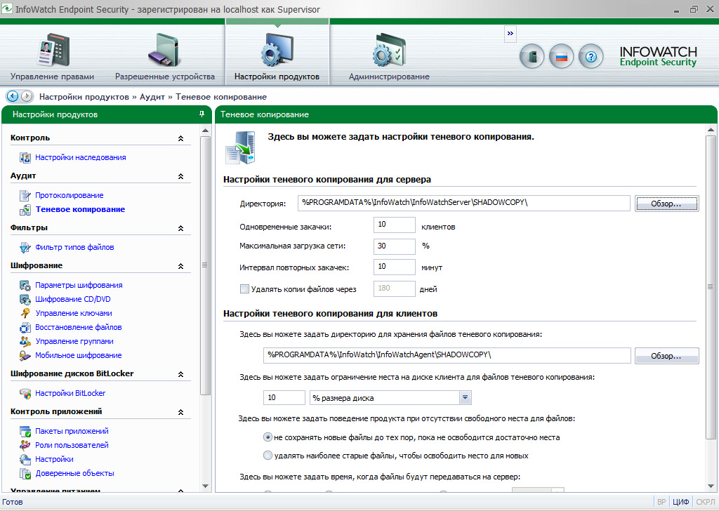Image resolution: width=719 pixels, height=511 pixels.
Task: Click the forward navigation arrow
Action: pos(27,96)
